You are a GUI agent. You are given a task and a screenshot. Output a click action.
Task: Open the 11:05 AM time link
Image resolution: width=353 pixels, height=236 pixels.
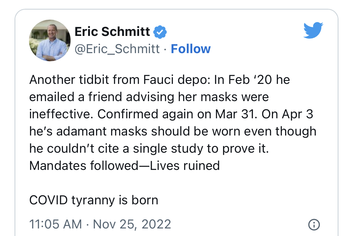(x=56, y=224)
